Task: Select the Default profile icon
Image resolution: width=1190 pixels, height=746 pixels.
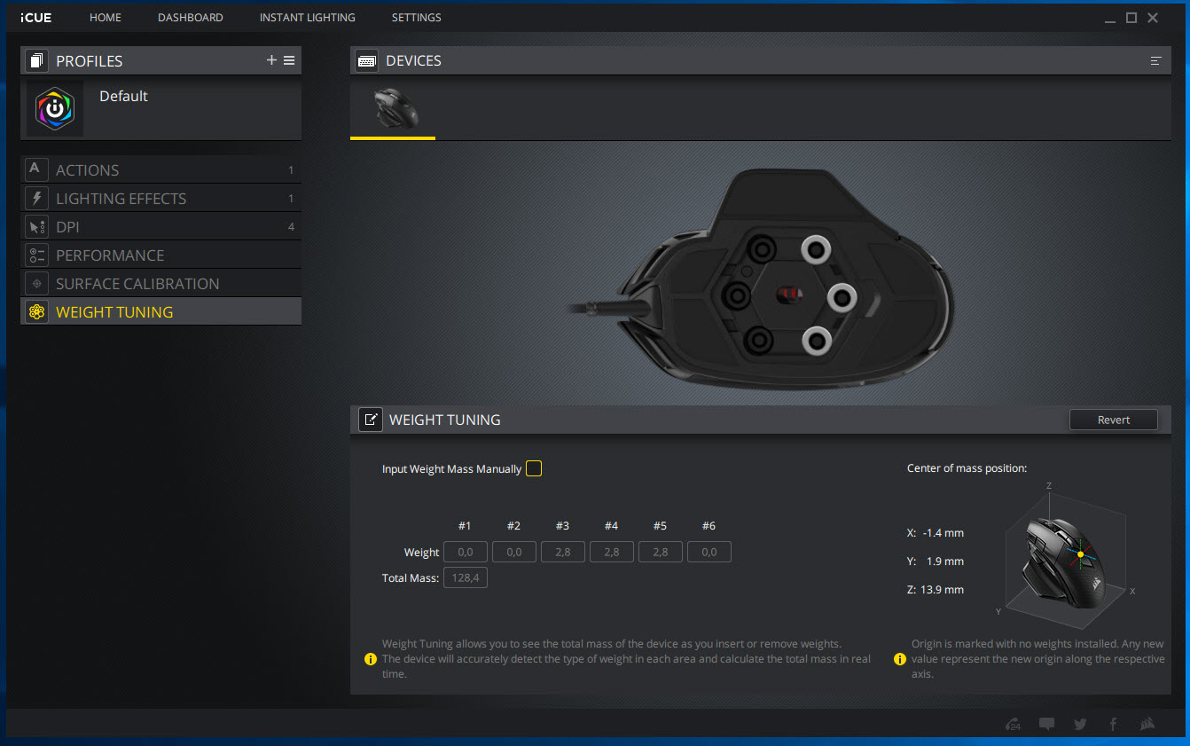Action: [55, 109]
